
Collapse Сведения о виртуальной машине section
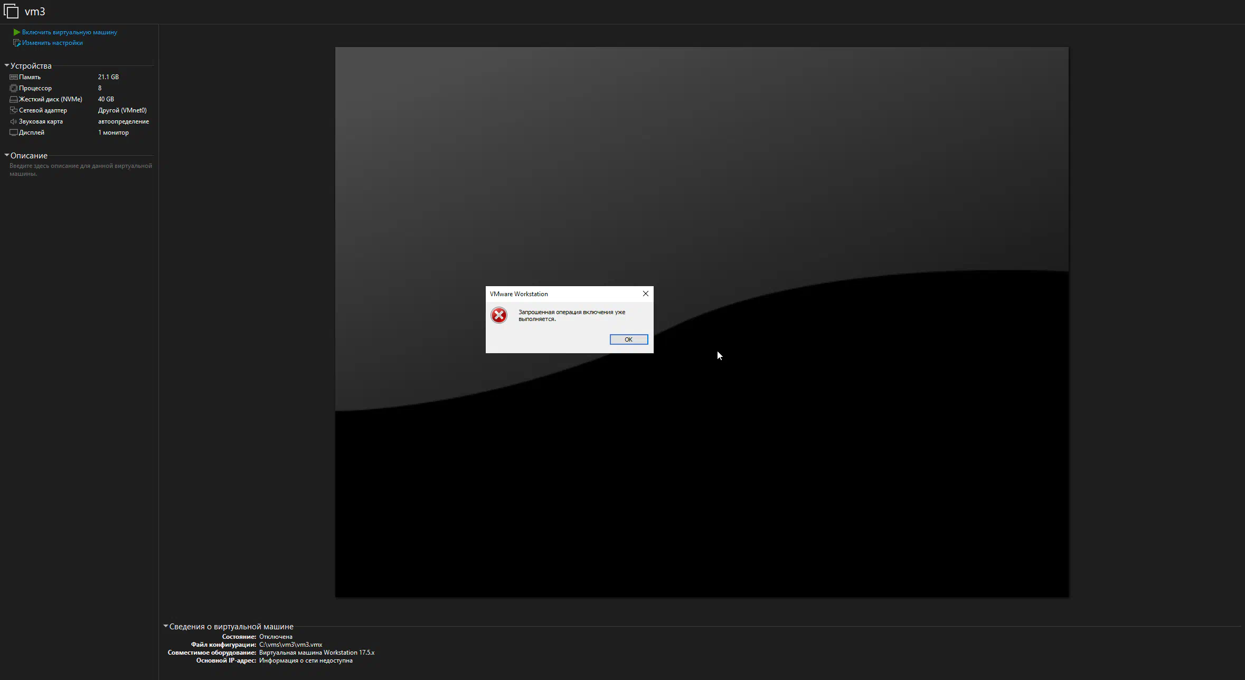tap(166, 626)
